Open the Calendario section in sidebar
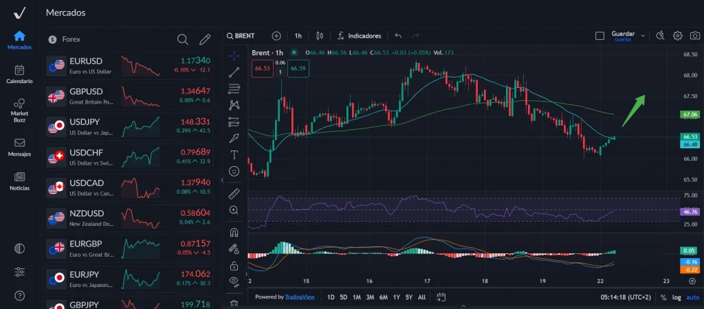This screenshot has width=704, height=309. pyautogui.click(x=19, y=74)
